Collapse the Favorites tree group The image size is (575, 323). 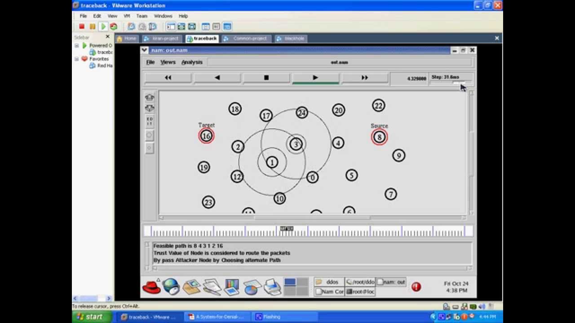pyautogui.click(x=76, y=59)
